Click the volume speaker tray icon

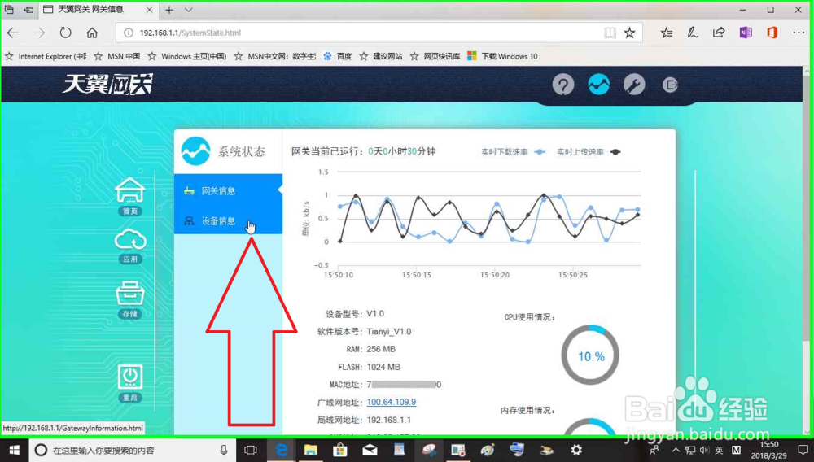[704, 450]
